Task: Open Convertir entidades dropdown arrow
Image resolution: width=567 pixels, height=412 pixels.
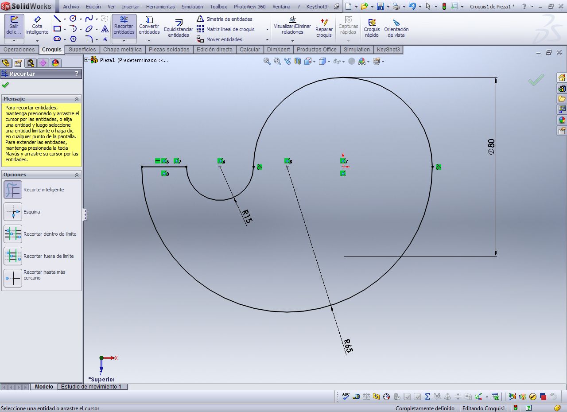Action: [149, 41]
